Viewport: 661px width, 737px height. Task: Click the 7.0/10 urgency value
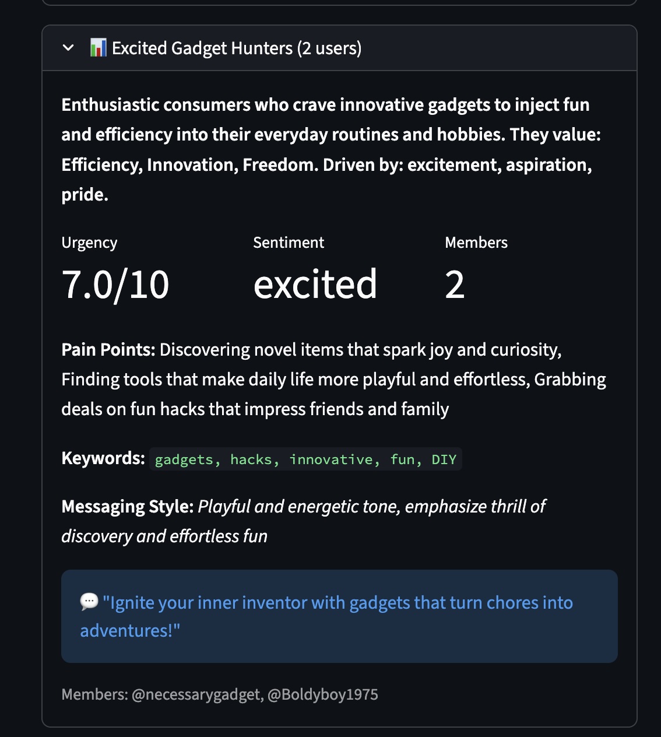(115, 285)
